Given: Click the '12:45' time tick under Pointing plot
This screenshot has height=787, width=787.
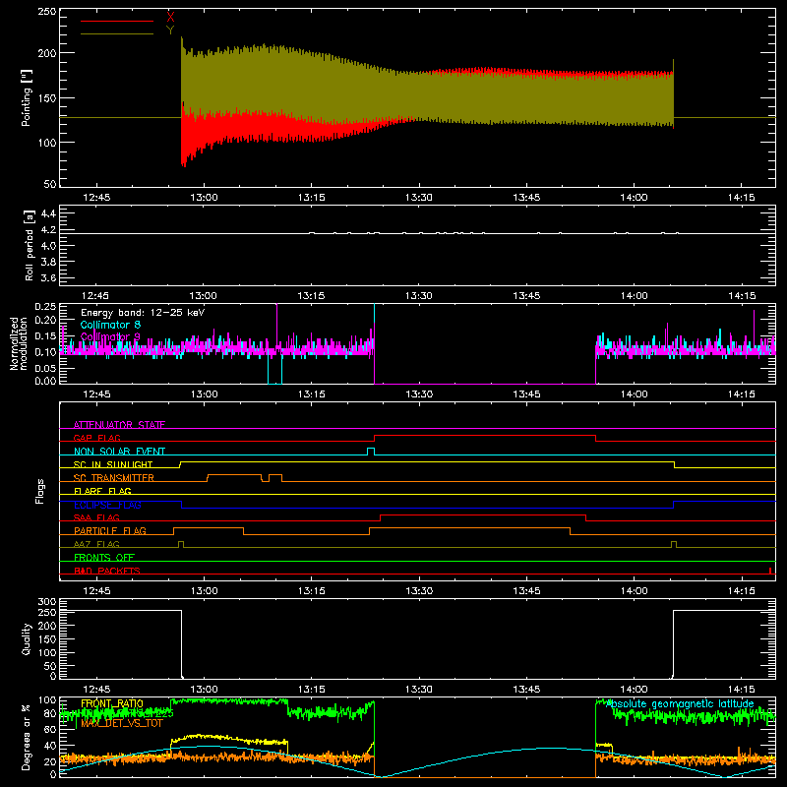Looking at the screenshot, I should pos(96,198).
